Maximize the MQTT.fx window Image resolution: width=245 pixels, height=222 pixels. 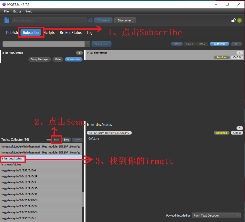click(x=227, y=4)
